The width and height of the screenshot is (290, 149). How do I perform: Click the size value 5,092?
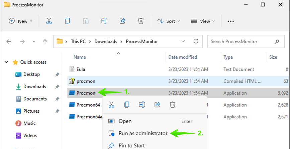coord(283,93)
